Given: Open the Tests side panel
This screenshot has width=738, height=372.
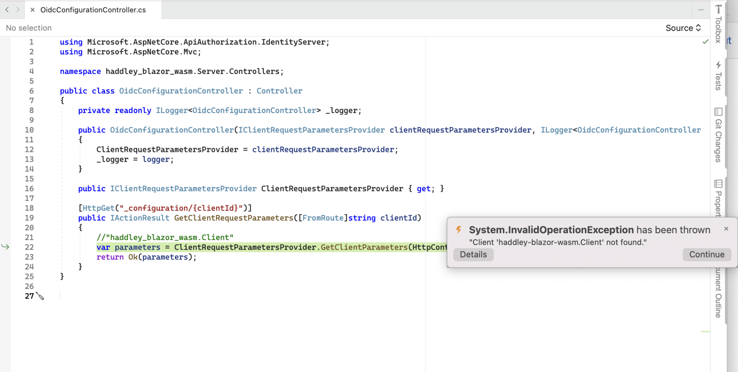Looking at the screenshot, I should coord(718,76).
